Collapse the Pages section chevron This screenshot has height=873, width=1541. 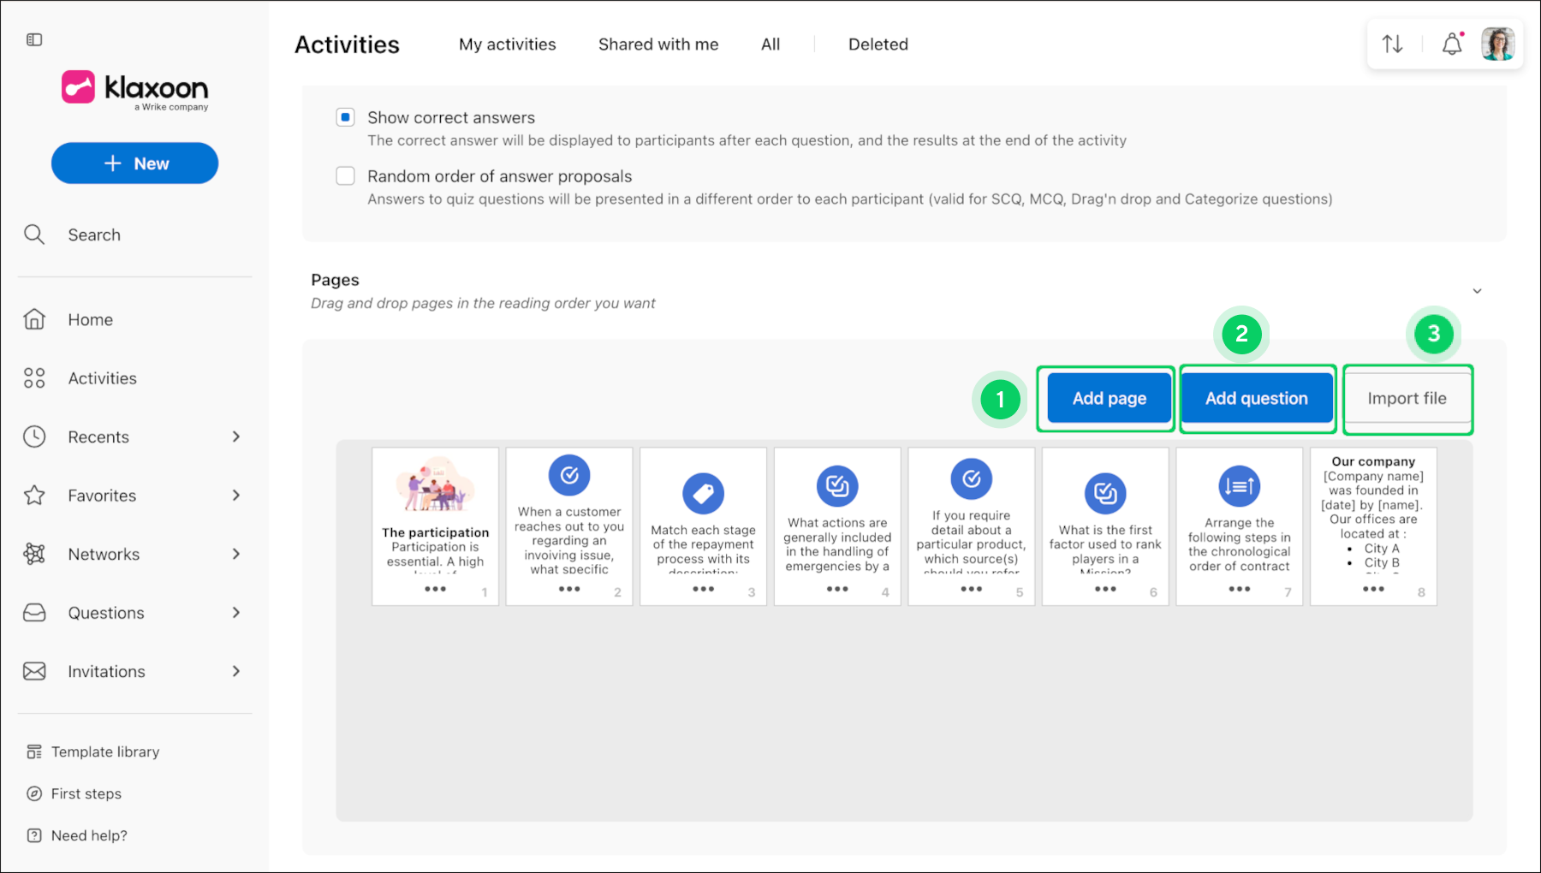[1477, 291]
